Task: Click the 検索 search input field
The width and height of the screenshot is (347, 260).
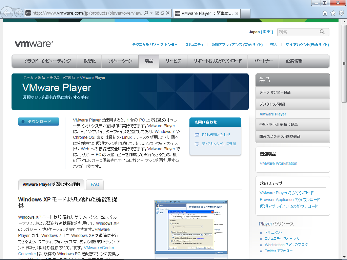Action: pyautogui.click(x=298, y=32)
